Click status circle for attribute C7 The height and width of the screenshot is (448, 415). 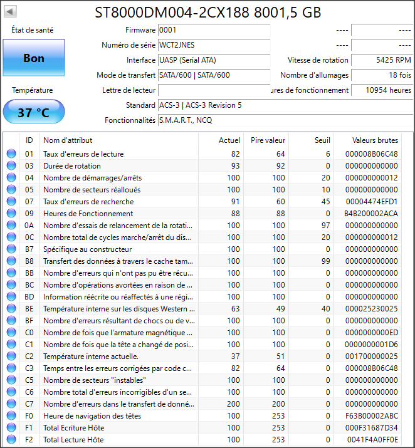pos(11,404)
